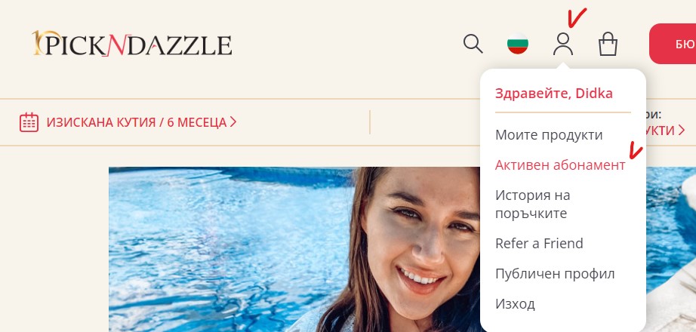696x332 pixels.
Task: Click the PickNDazzle logo
Action: click(131, 44)
